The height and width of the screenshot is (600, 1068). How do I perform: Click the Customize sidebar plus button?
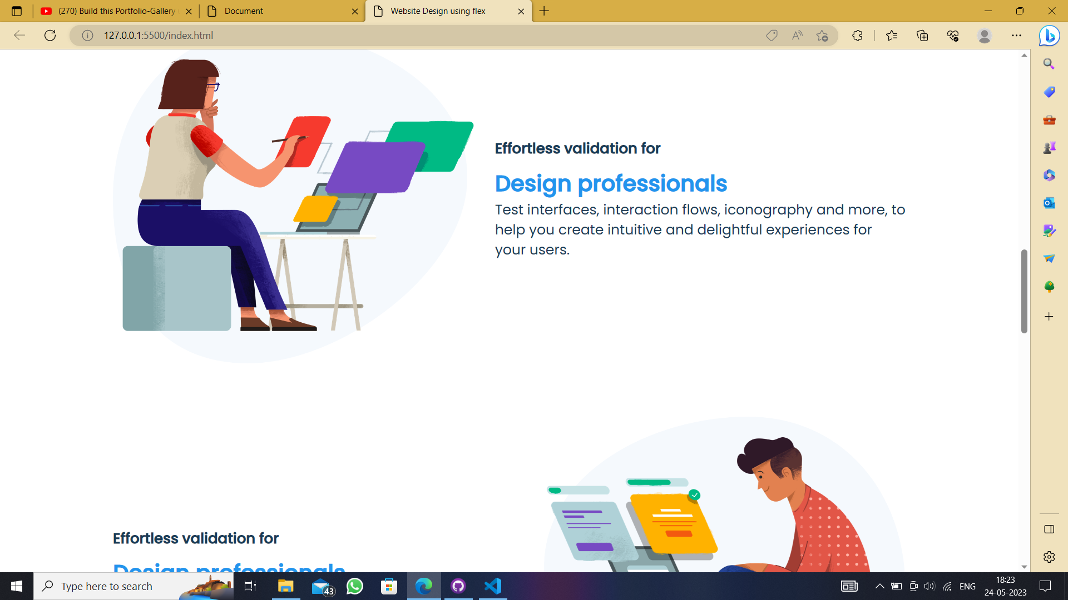pyautogui.click(x=1049, y=317)
